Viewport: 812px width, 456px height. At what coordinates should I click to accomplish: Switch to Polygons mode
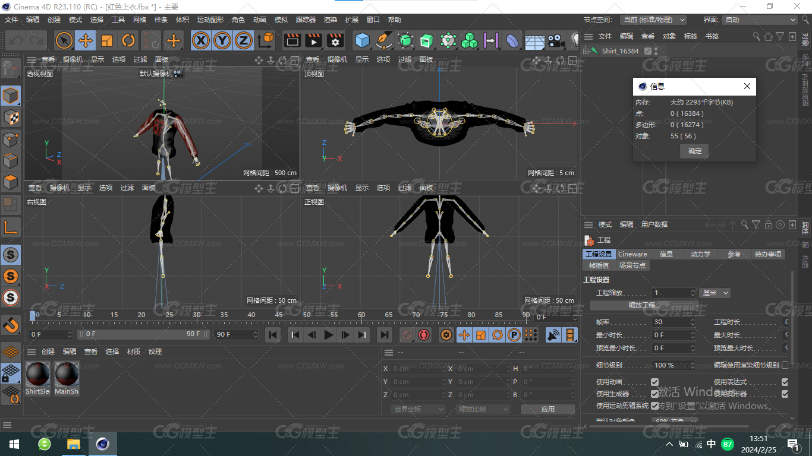tap(11, 182)
